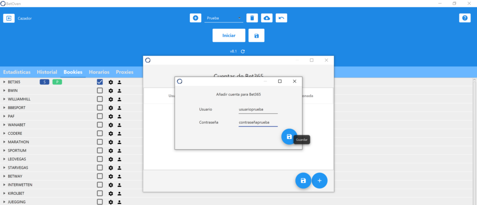The height and width of the screenshot is (205, 477).
Task: Open the Prueba profile dropdown
Action: click(224, 18)
